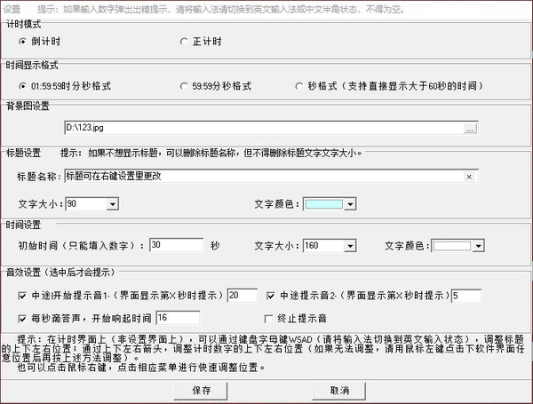Disable the 每秒滴答声 checkbox
Screen dimensions: 533x404
point(23,317)
